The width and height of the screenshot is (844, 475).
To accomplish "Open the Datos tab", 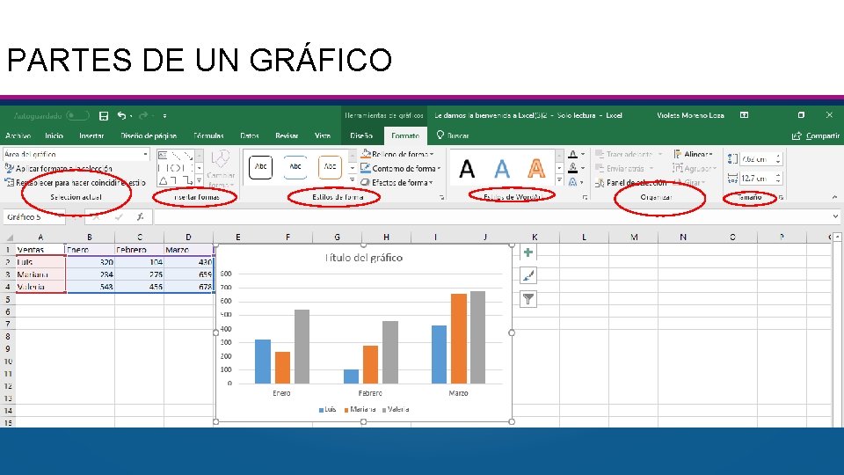I will click(x=250, y=135).
